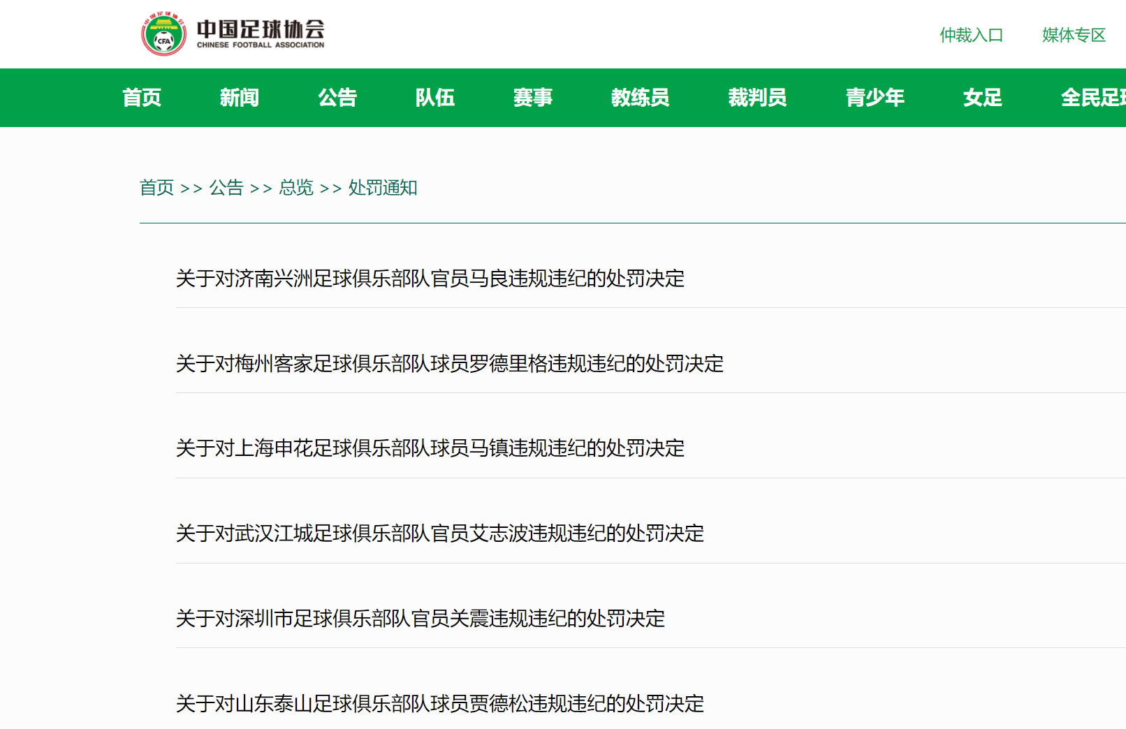Screen dimensions: 1126x729
Task: Open the 深圳市 official 关震 penalty notice
Action: (421, 619)
